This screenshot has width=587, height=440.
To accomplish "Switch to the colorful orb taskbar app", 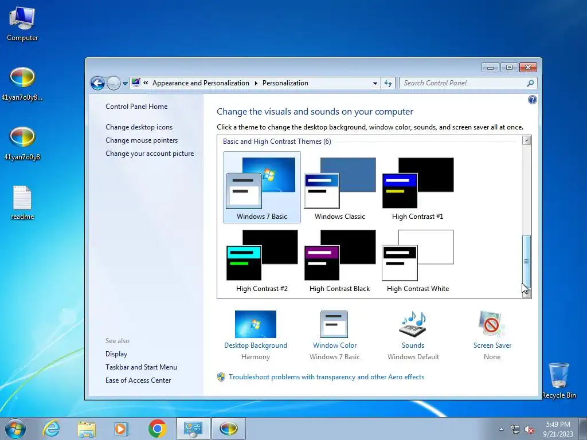I will tap(228, 429).
